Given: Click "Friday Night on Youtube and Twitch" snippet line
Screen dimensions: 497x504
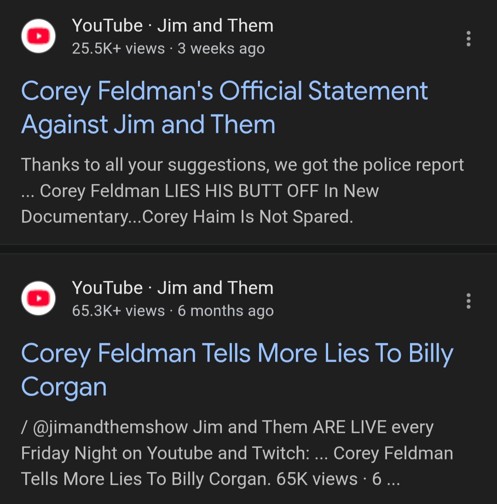Looking at the screenshot, I should tap(166, 453).
